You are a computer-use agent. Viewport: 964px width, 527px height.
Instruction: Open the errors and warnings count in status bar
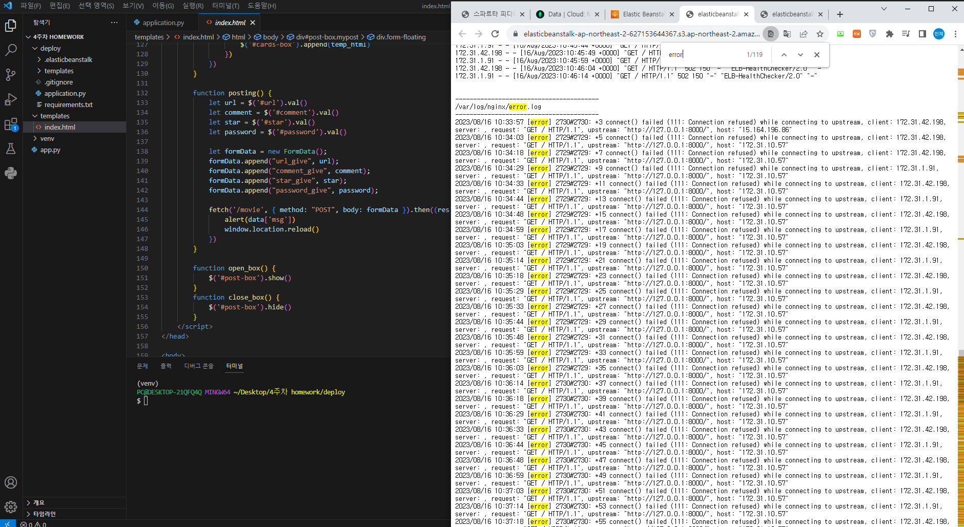point(33,524)
